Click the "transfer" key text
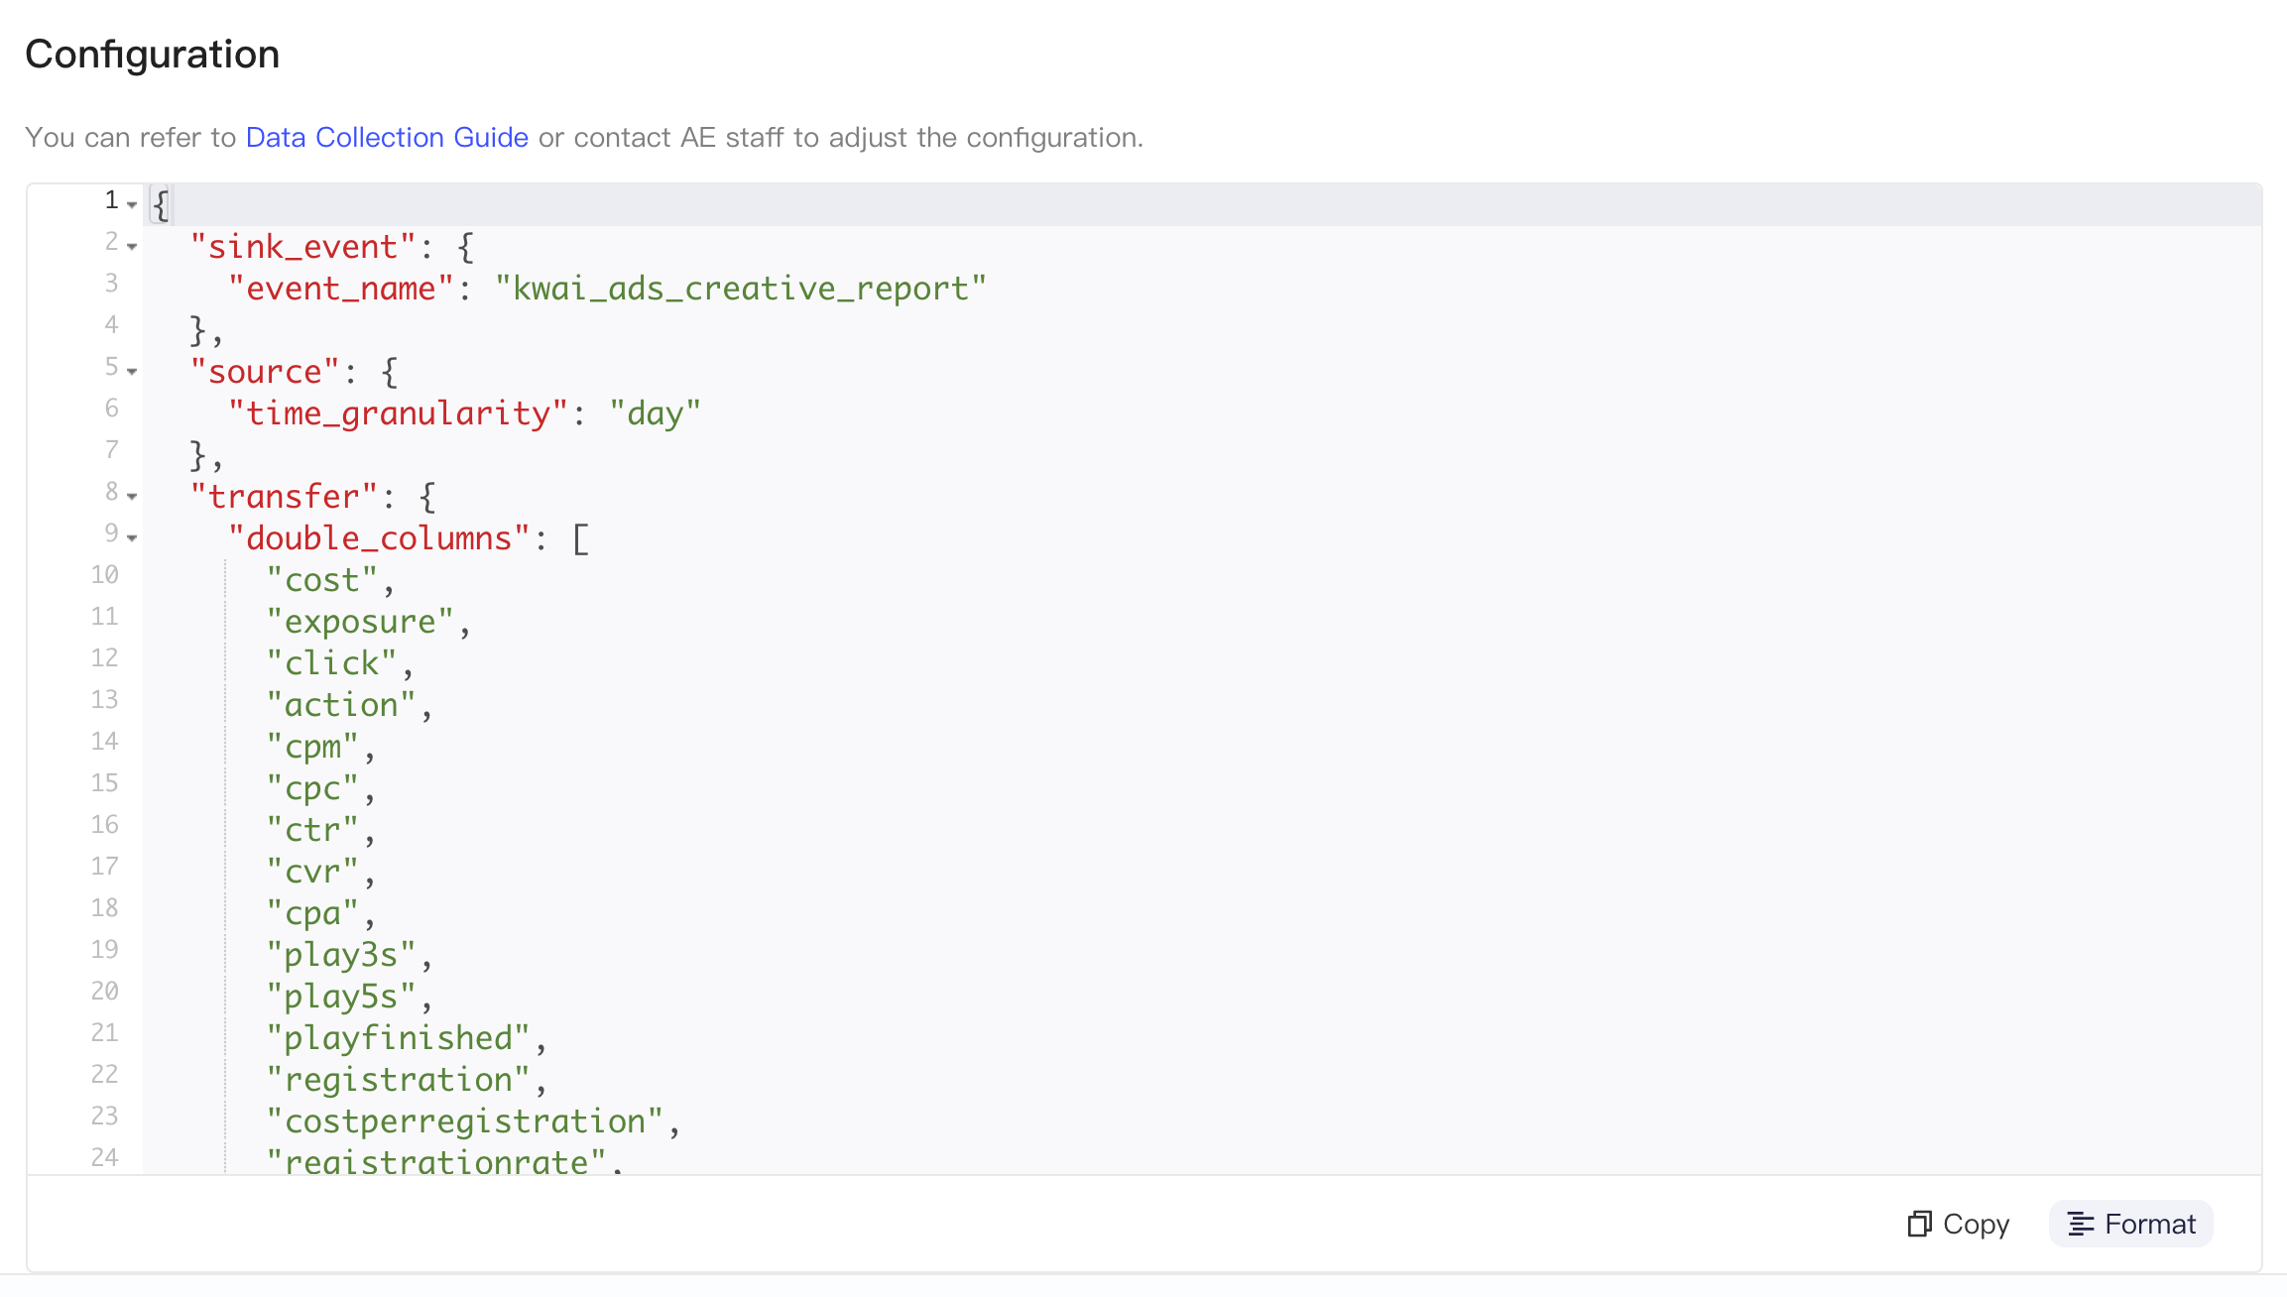The width and height of the screenshot is (2287, 1297). coord(285,497)
